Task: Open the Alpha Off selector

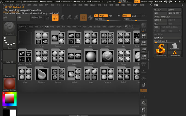Action: pos(10,57)
